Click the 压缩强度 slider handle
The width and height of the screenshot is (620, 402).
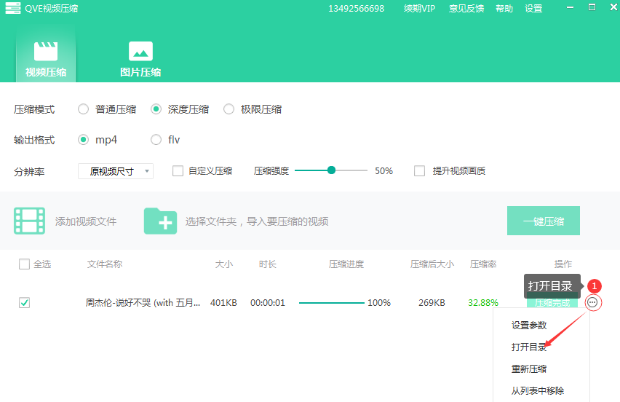(332, 170)
